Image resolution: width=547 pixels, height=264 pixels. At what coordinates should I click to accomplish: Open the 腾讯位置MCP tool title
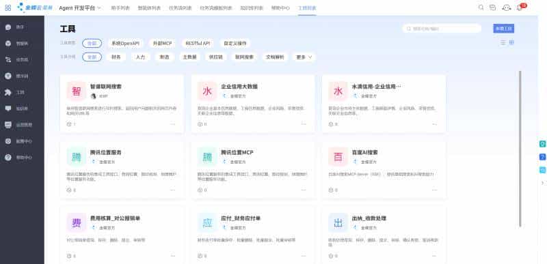pyautogui.click(x=237, y=152)
